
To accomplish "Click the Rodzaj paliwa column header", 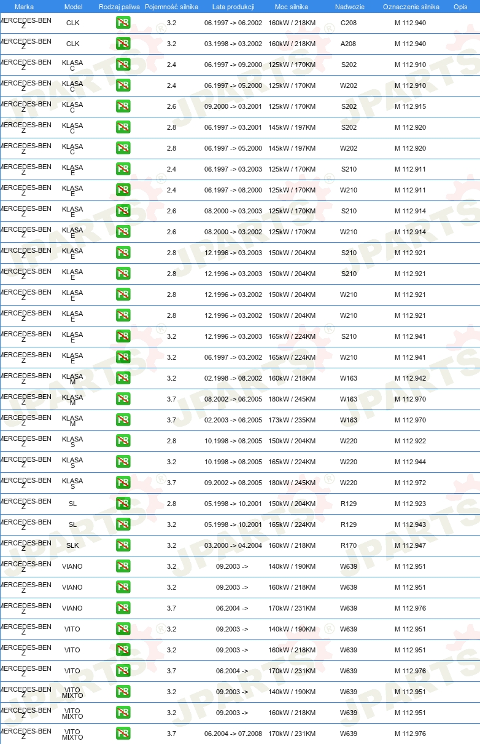I will pyautogui.click(x=119, y=7).
